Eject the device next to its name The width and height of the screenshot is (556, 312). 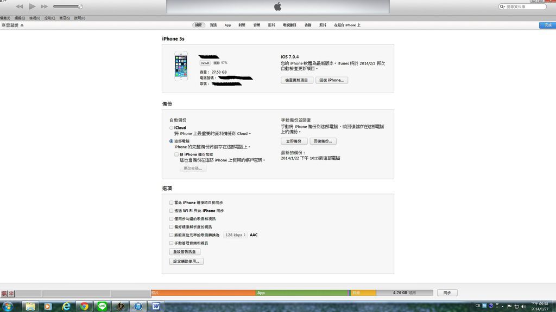22,25
